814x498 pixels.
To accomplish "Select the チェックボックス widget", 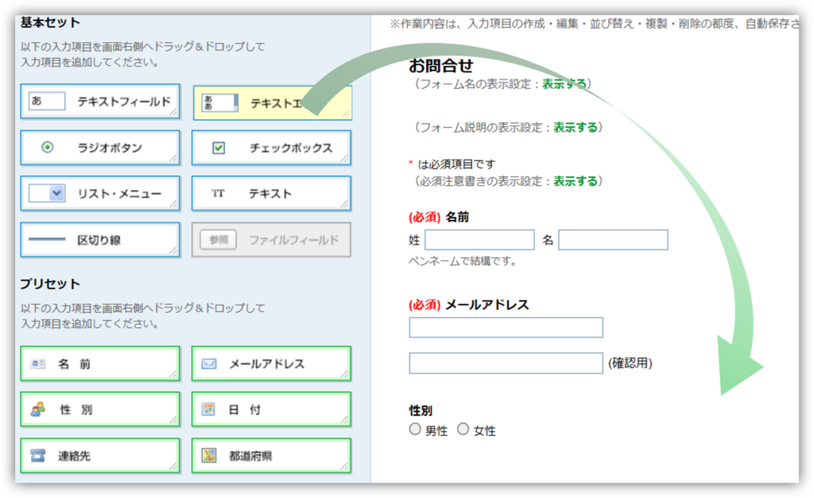I will click(x=270, y=147).
